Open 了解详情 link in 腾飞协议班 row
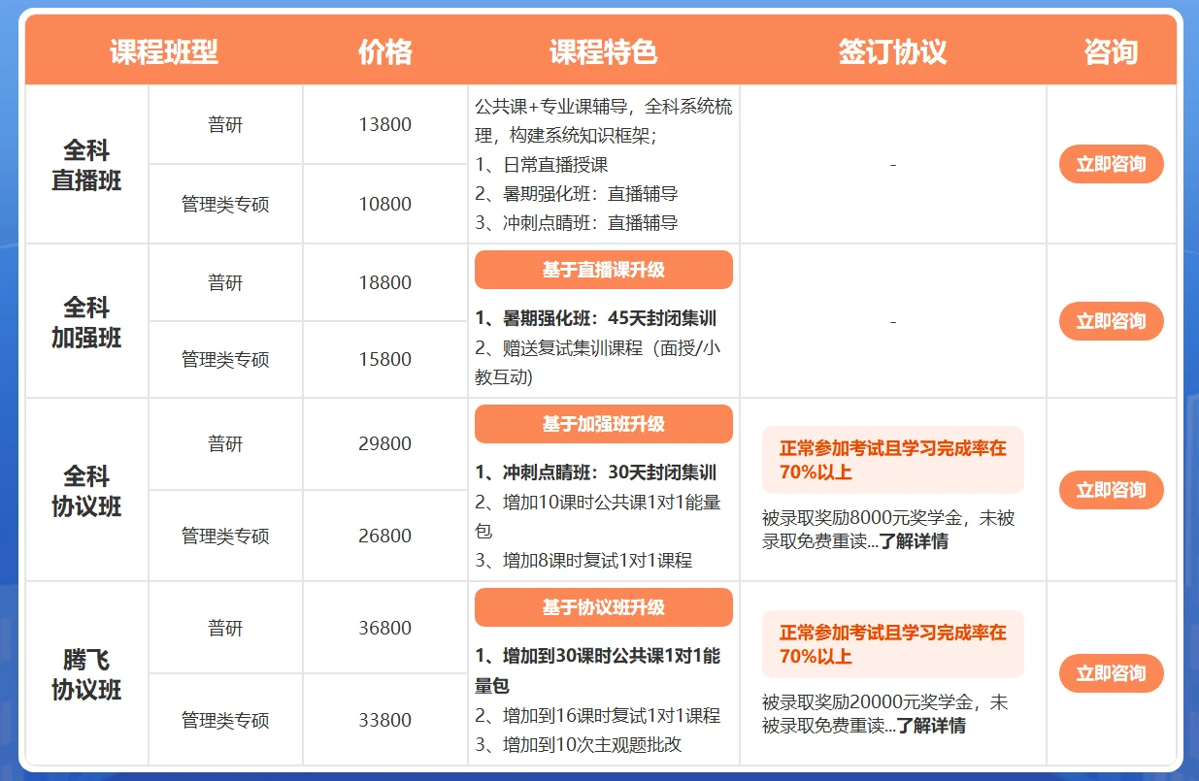1199x781 pixels. [930, 725]
